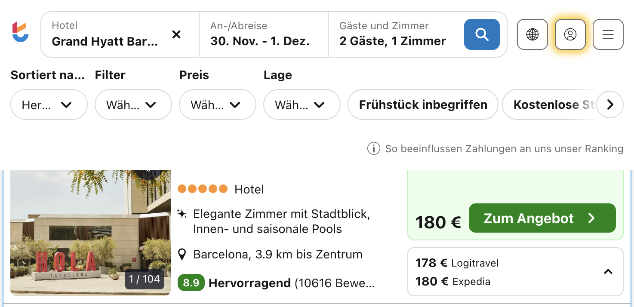
Task: Open the hamburger menu
Action: (608, 34)
